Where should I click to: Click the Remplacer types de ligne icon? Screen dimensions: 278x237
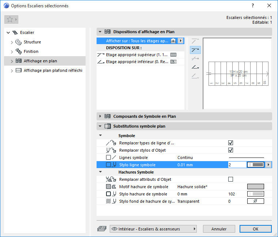pyautogui.click(x=111, y=143)
